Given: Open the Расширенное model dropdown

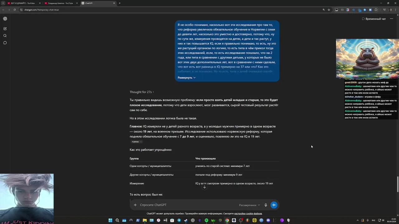Looking at the screenshot, I should (249, 205).
